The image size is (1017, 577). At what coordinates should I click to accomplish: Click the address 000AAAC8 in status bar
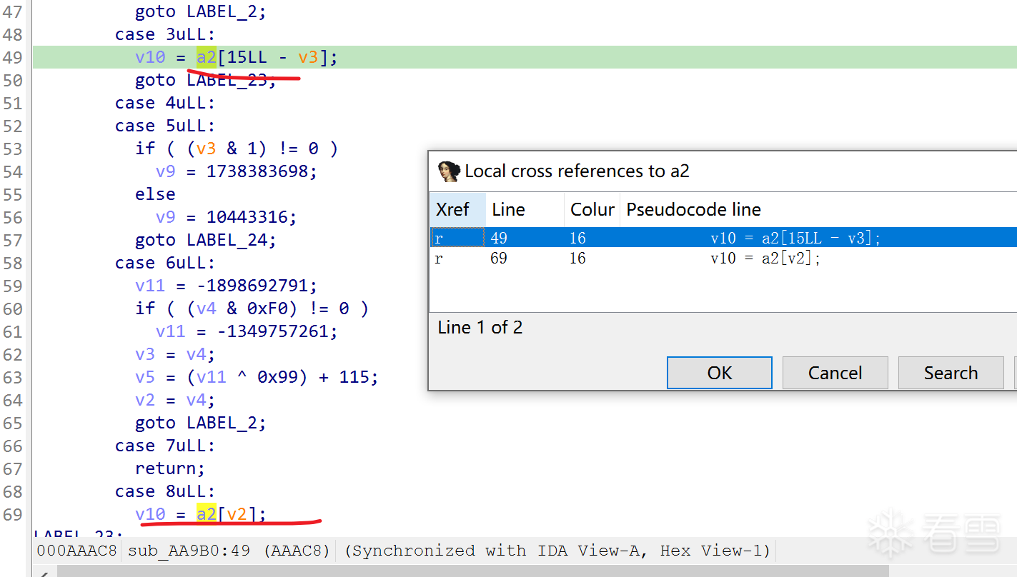76,551
